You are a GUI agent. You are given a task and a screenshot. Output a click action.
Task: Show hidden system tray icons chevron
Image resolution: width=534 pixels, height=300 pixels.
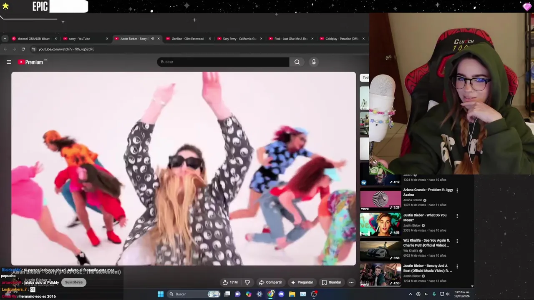(410, 294)
